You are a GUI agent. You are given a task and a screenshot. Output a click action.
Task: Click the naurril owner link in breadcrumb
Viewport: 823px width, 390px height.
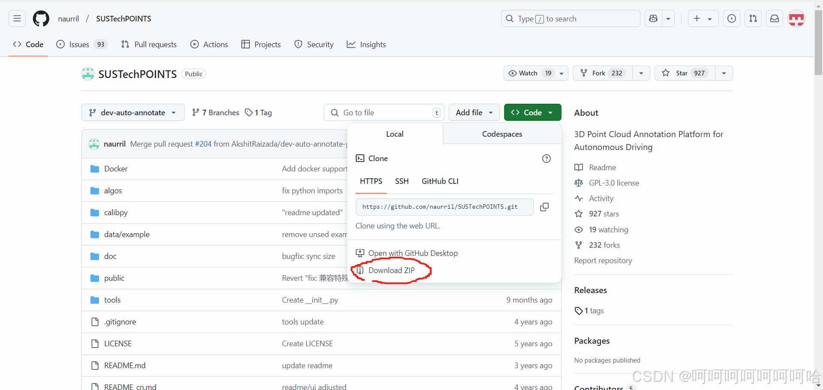tap(69, 19)
